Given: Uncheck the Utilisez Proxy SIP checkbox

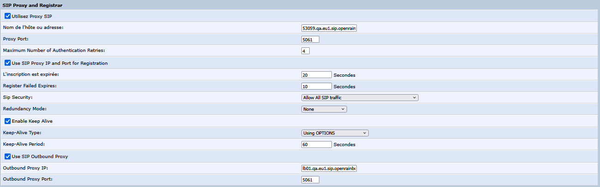Looking at the screenshot, I should (x=7, y=16).
